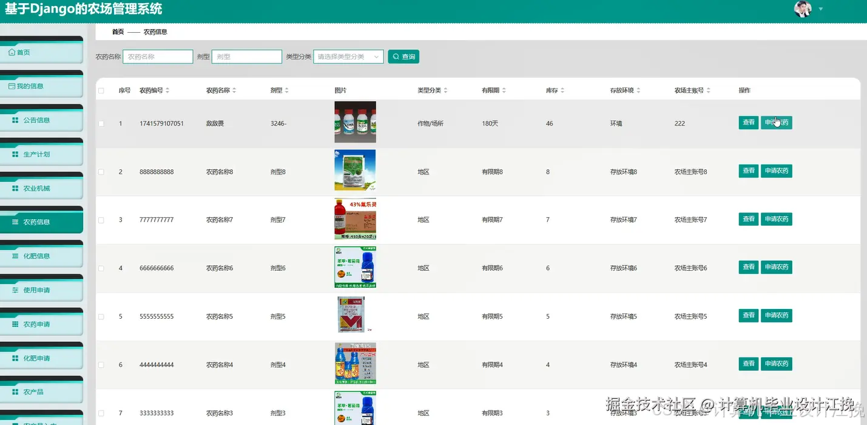Image resolution: width=867 pixels, height=425 pixels.
Task: Go to 公告信息 in the sidebar
Action: [41, 120]
